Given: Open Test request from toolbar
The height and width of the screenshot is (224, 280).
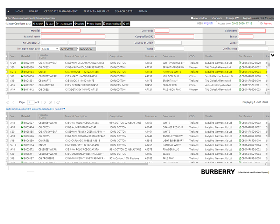Looking at the screenshot, I should pos(64,24).
